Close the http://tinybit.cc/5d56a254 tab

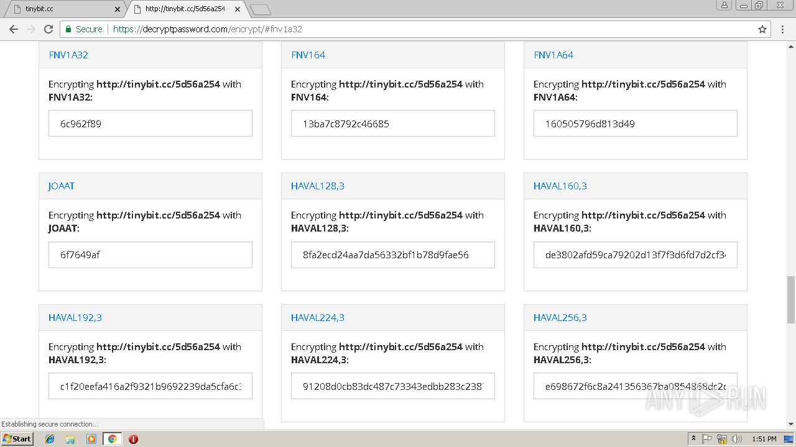click(238, 9)
